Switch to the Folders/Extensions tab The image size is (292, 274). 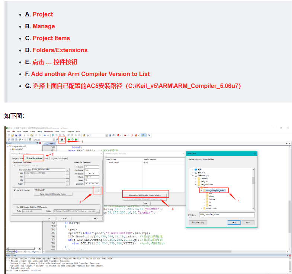point(33,158)
